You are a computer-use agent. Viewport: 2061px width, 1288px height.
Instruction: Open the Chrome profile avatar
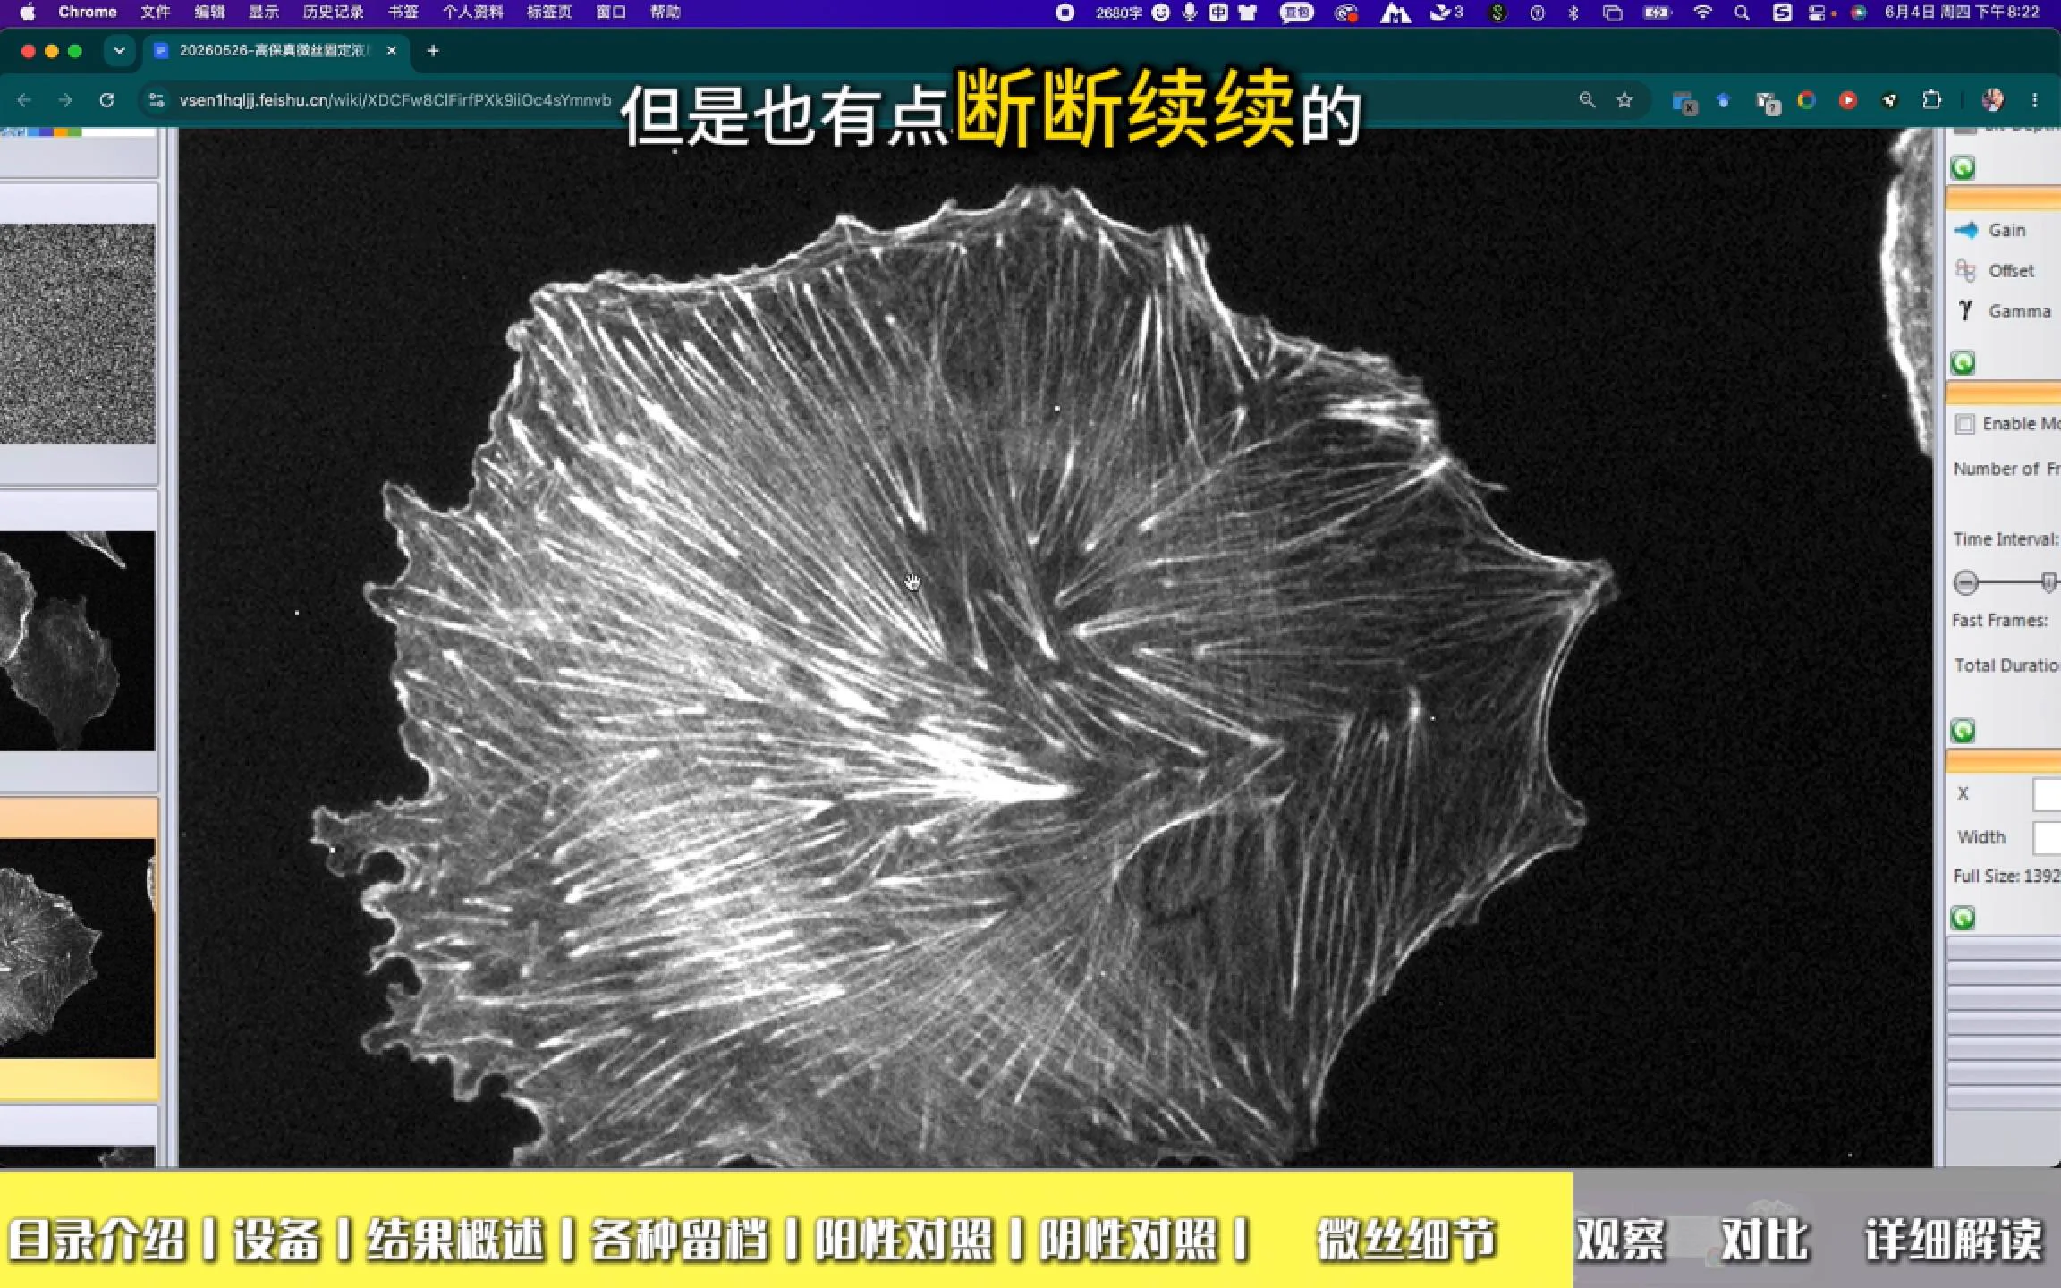point(1992,100)
